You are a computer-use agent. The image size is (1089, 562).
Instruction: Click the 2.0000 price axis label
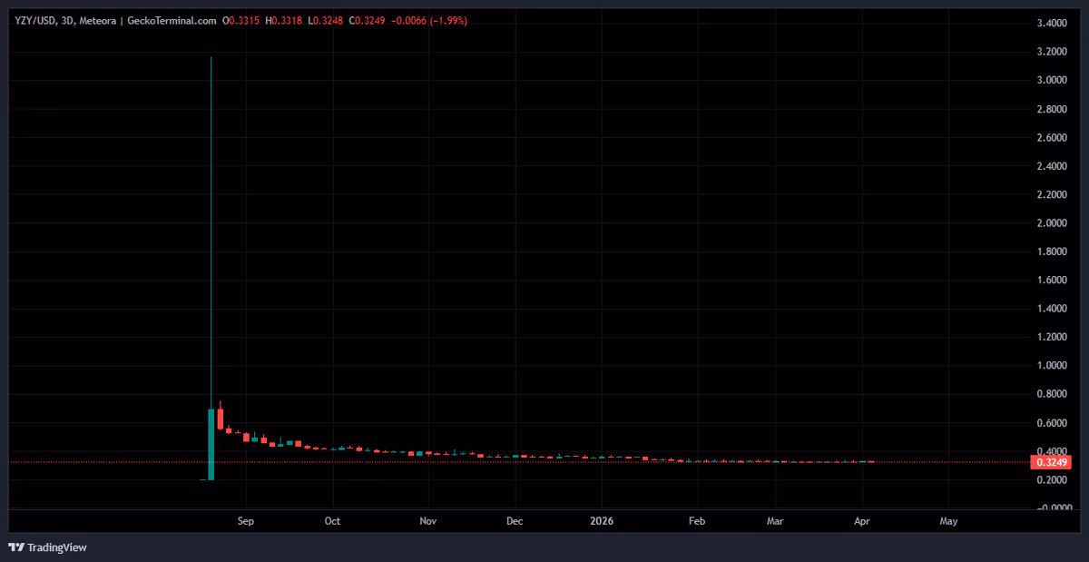point(1050,223)
